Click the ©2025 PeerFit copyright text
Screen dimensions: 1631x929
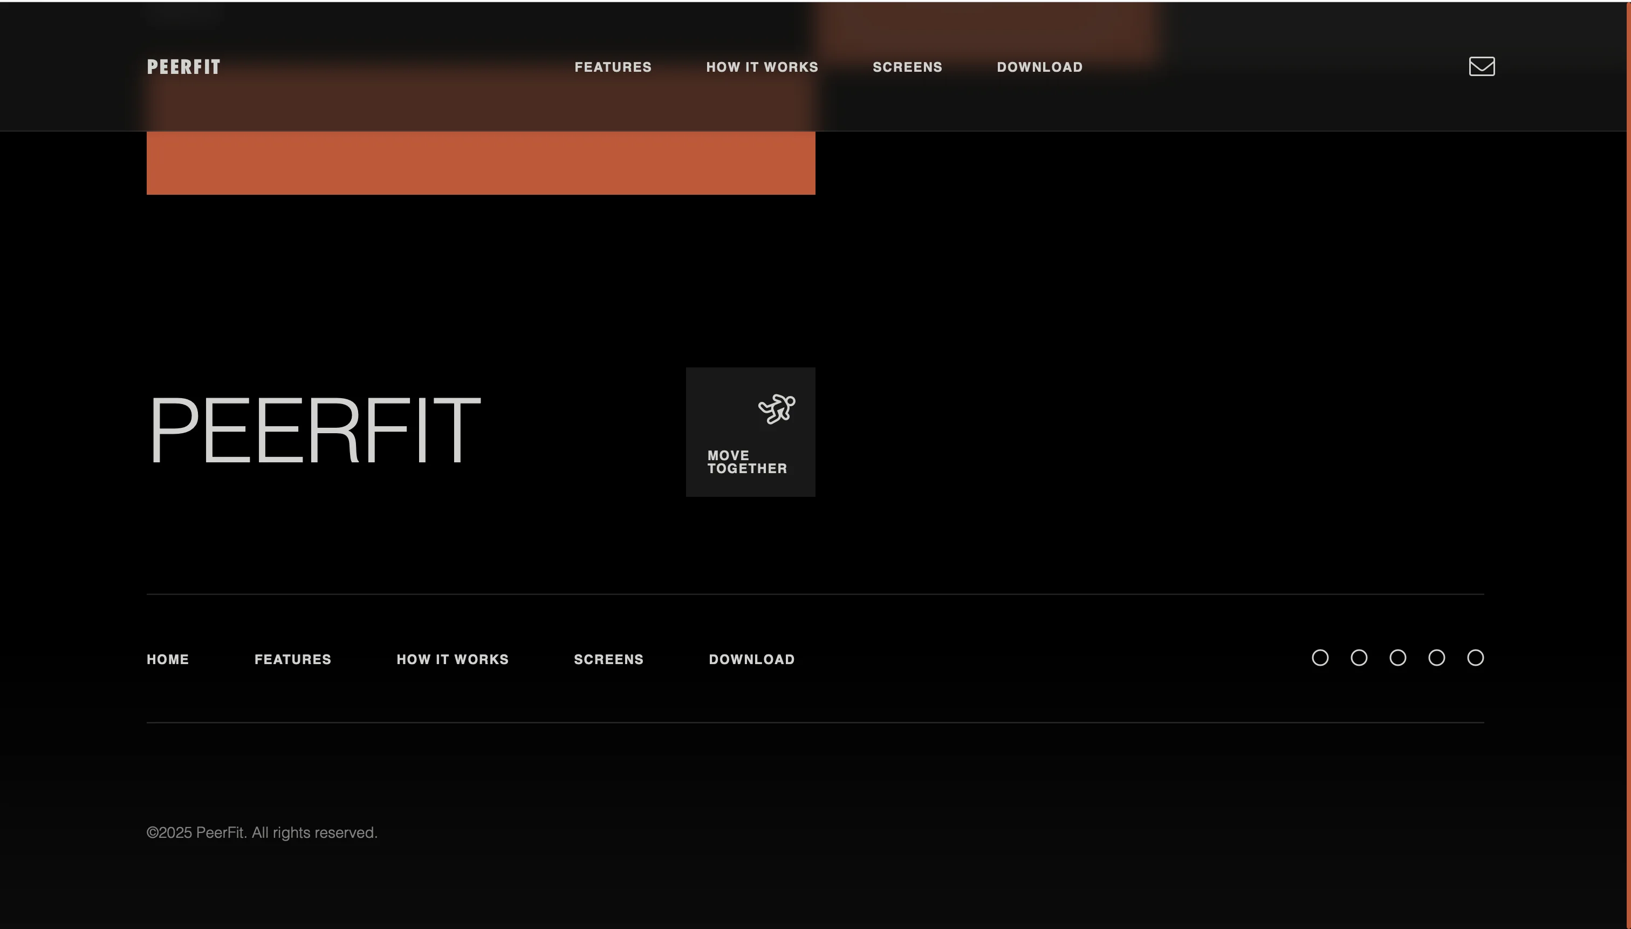point(262,832)
